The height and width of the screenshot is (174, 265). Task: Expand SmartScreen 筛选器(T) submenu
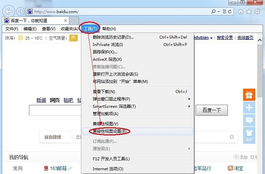pyautogui.click(x=137, y=106)
